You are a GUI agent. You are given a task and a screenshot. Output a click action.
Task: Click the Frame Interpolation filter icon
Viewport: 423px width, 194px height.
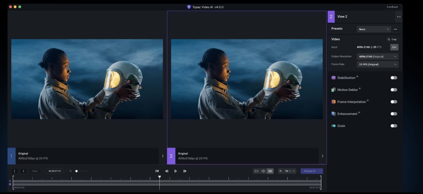(334, 102)
